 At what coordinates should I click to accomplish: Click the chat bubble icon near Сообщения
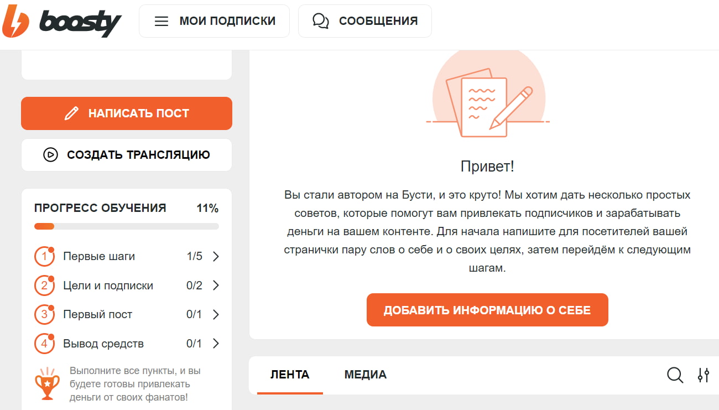coord(320,20)
